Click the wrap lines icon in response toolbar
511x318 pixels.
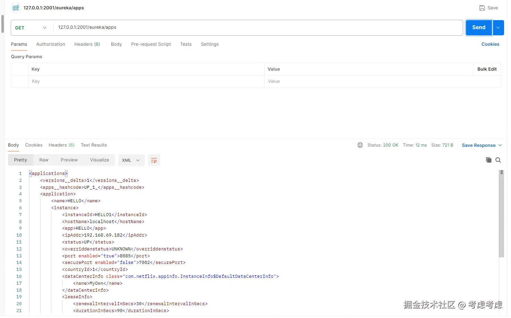tap(154, 160)
